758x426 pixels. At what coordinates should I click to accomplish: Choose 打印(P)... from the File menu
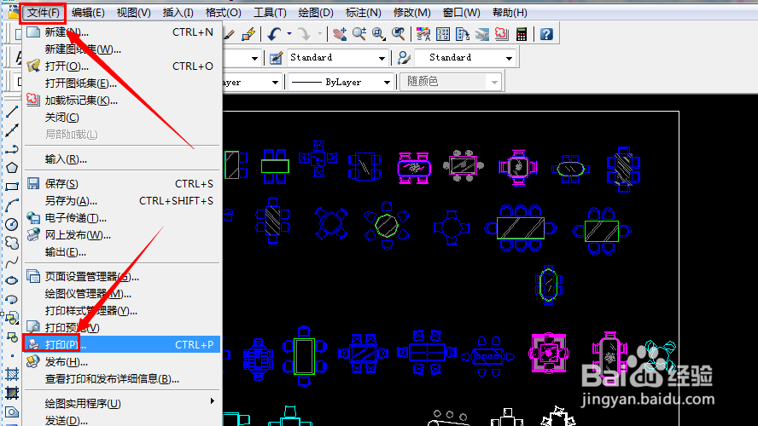121,344
